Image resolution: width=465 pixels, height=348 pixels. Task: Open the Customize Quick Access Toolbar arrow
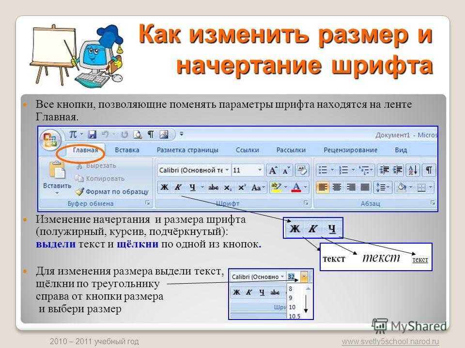181,134
